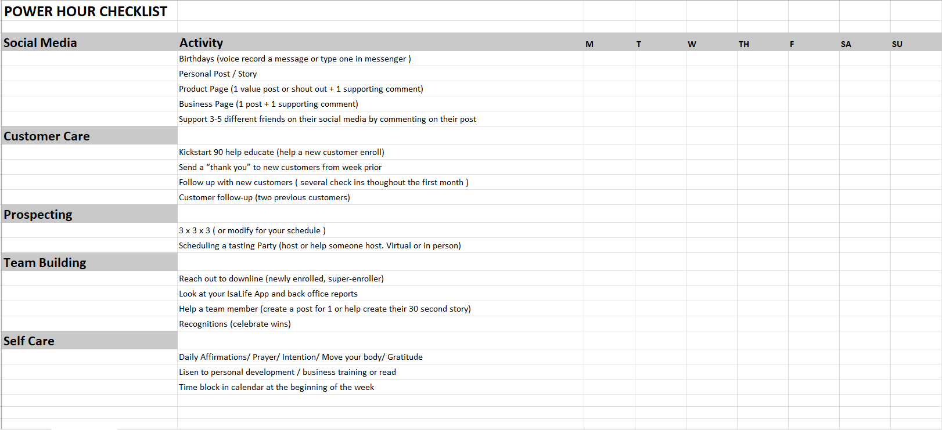Click the Prospecting section header
942x430 pixels.
point(89,214)
